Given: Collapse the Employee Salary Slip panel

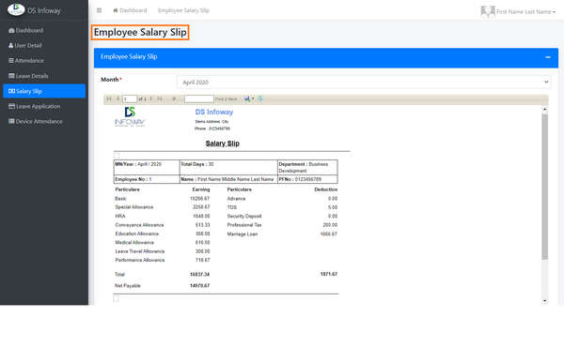Looking at the screenshot, I should point(548,57).
